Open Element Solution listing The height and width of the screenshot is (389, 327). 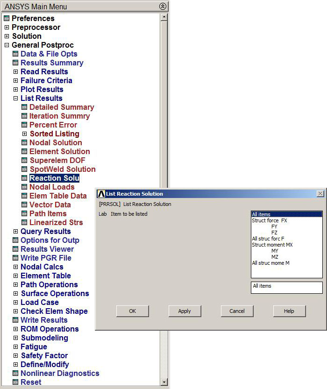(x=59, y=152)
